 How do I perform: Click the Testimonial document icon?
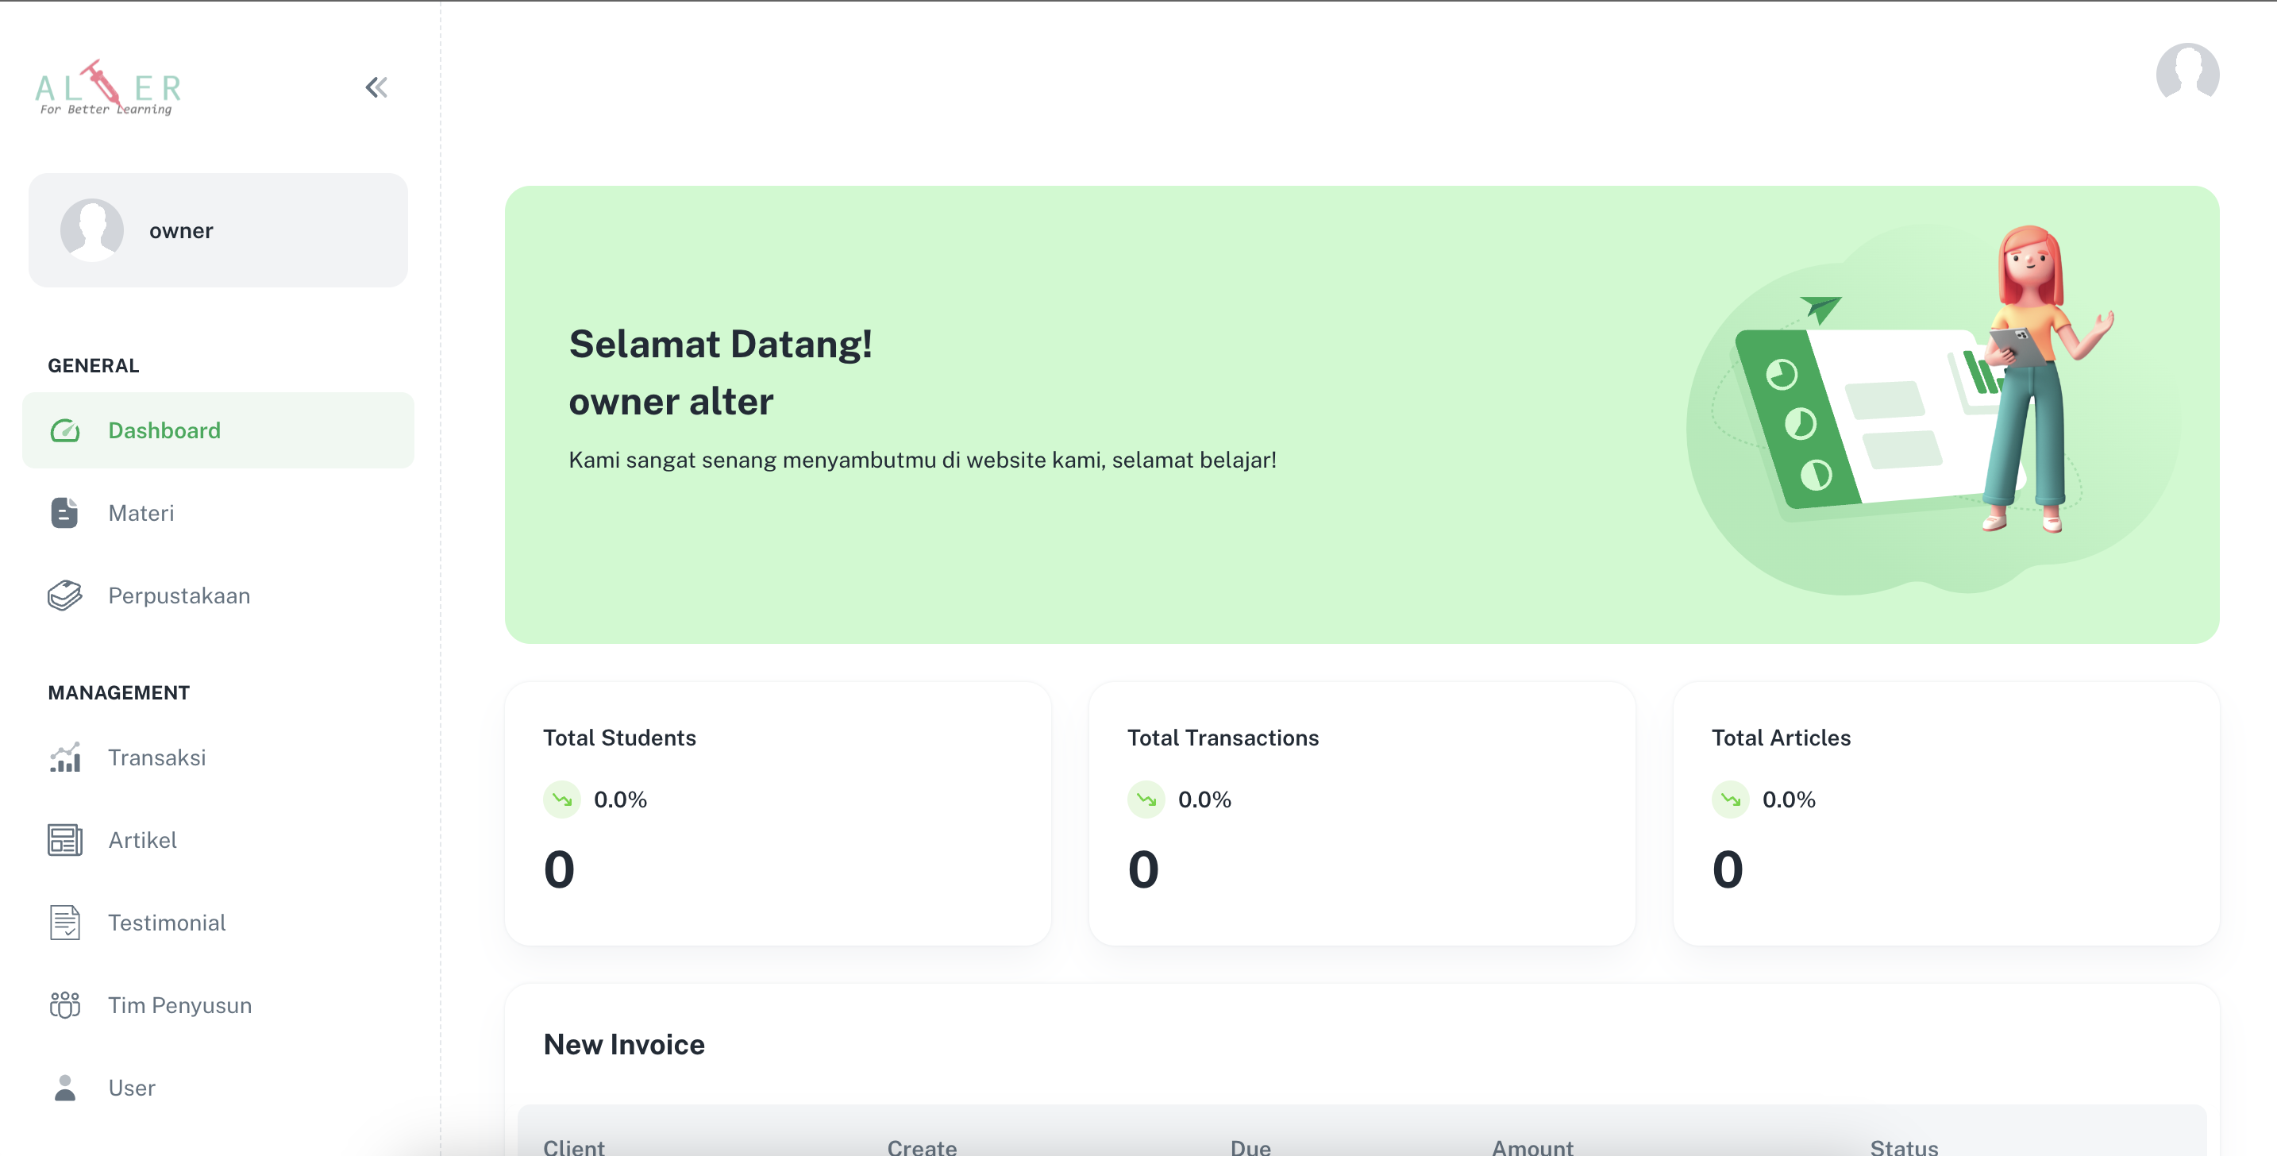tap(64, 923)
